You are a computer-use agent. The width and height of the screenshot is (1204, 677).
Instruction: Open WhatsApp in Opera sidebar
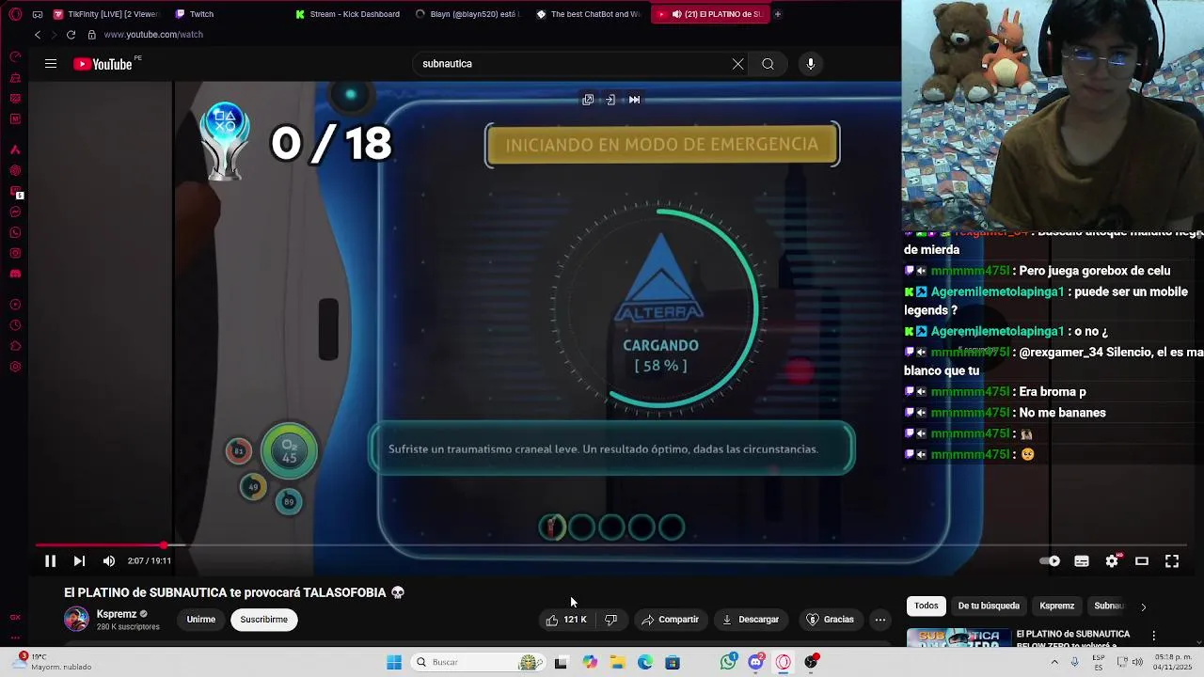pos(15,233)
